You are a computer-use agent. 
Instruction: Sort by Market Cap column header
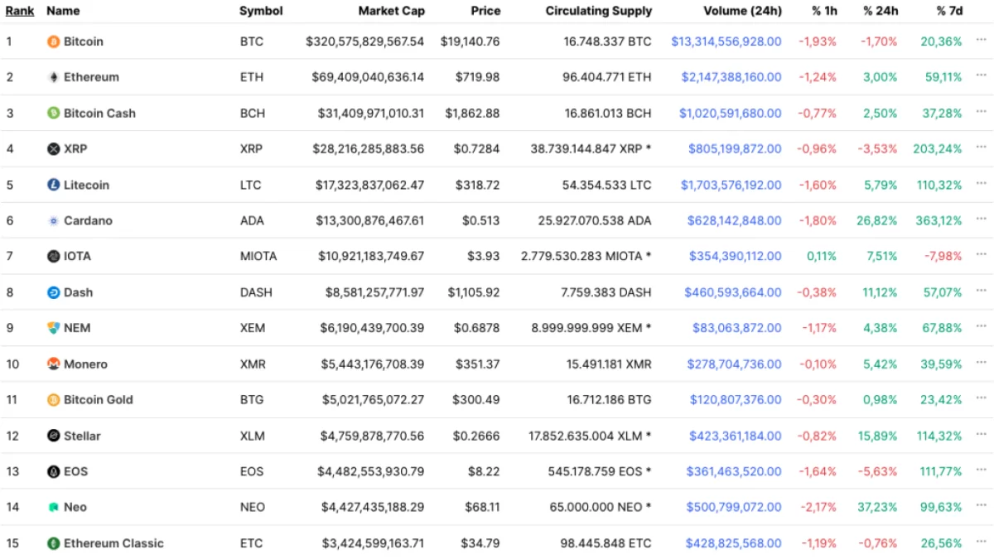click(391, 11)
